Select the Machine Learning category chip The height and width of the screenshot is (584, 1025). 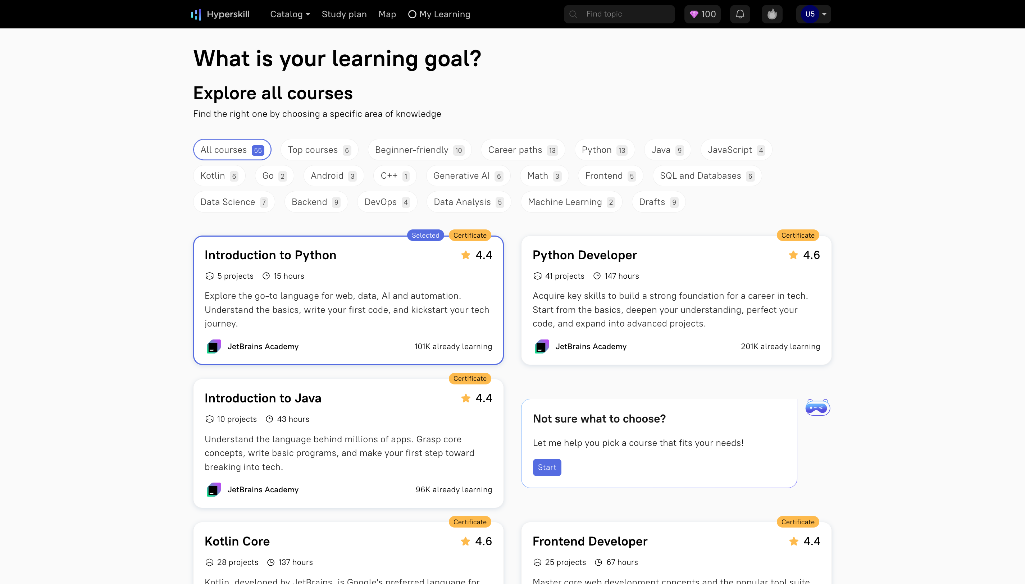coord(571,202)
